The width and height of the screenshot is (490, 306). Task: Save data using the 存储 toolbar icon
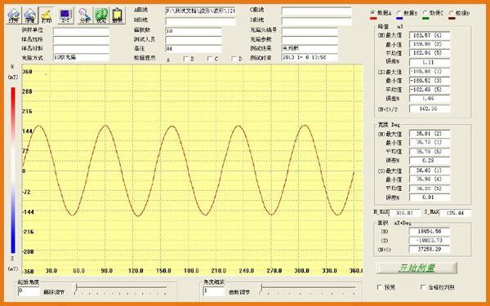30,16
